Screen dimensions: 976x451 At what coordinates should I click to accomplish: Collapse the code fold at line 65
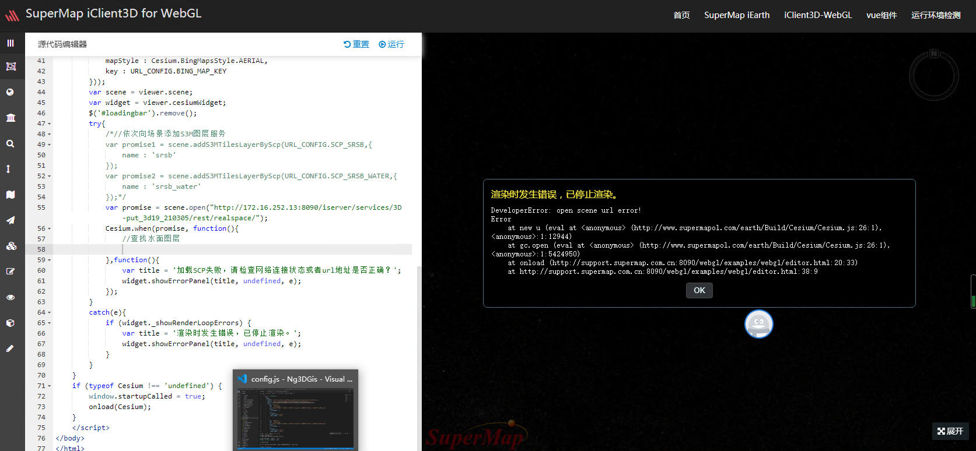50,323
